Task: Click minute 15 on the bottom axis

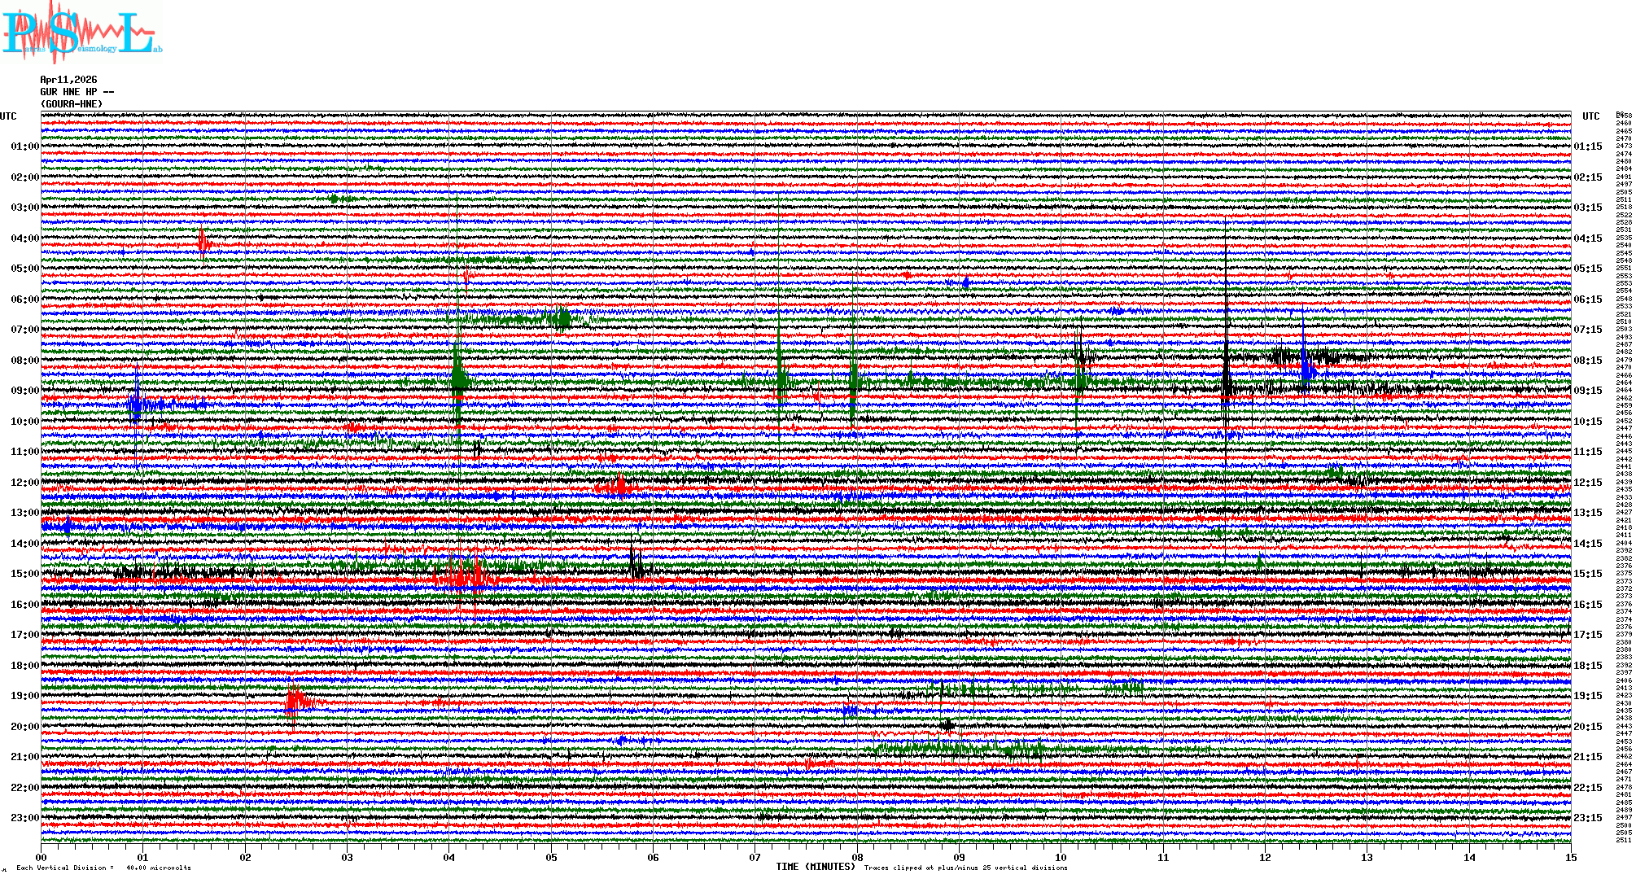Action: (x=1570, y=857)
